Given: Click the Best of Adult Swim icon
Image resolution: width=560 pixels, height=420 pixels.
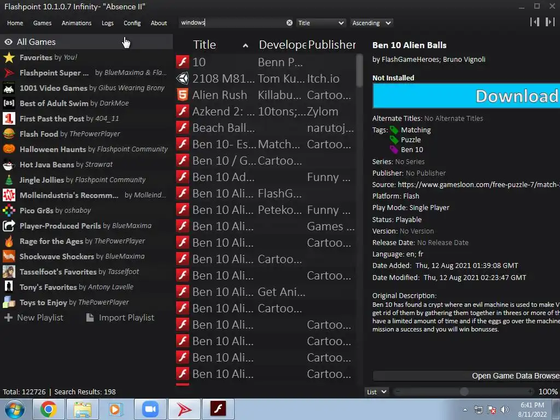Looking at the screenshot, I should (9, 103).
